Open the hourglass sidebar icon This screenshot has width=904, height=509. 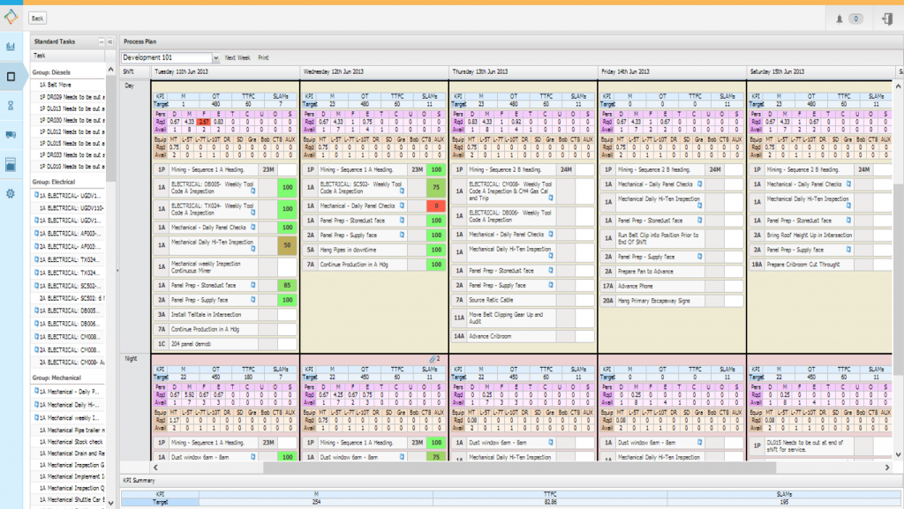(x=11, y=106)
